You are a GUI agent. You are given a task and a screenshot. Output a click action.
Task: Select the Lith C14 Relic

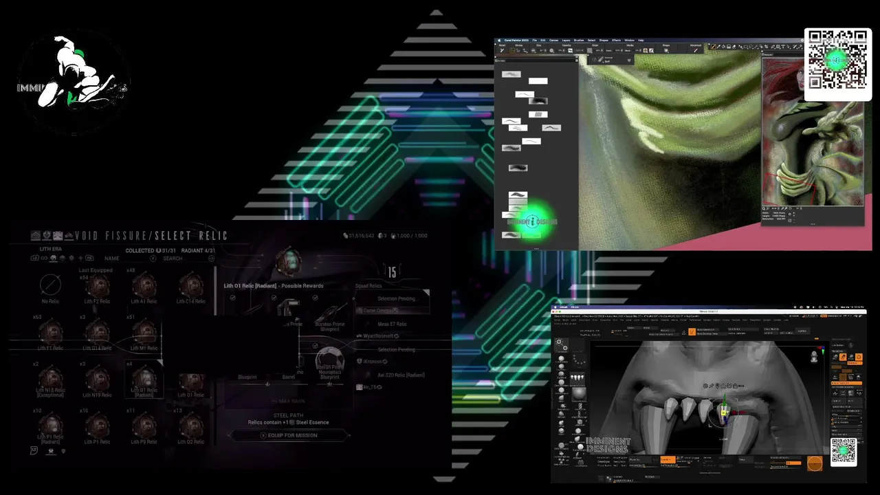tap(190, 287)
